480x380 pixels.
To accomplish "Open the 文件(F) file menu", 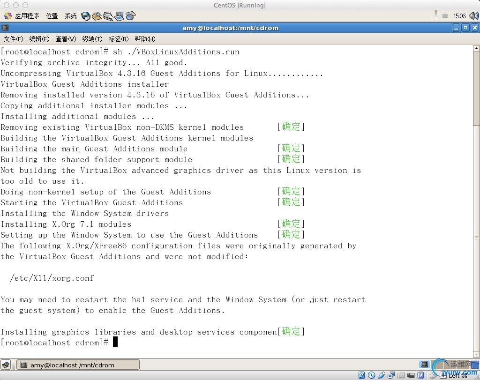I will coord(13,39).
